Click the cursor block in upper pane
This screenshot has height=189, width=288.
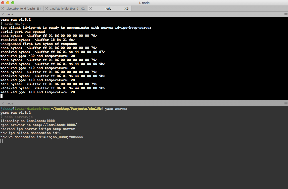tap(2, 96)
